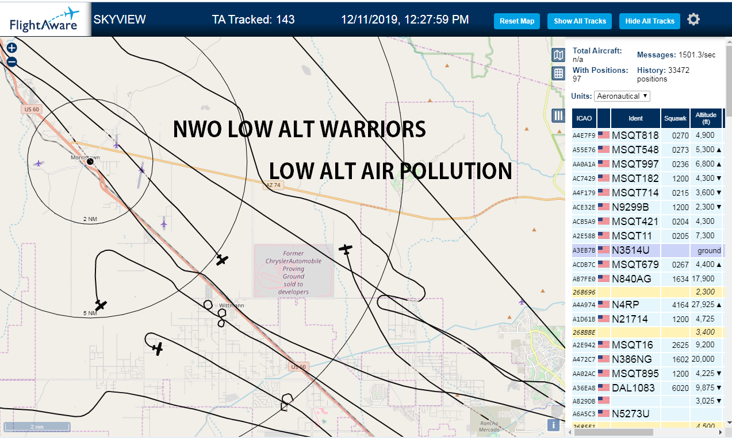Select aircraft N386NG in the list
Screen dimensions: 732x438
tap(647, 359)
